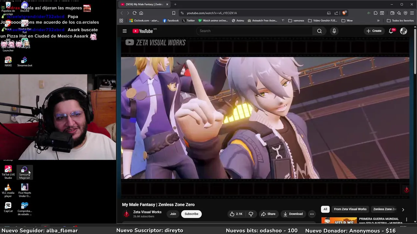Viewport: 417px width, 234px height.
Task: Open the YouTube guide hamburger menu
Action: pyautogui.click(x=124, y=31)
